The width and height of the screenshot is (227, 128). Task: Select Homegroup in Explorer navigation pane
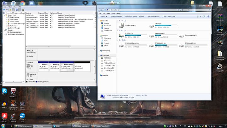coord(105,51)
